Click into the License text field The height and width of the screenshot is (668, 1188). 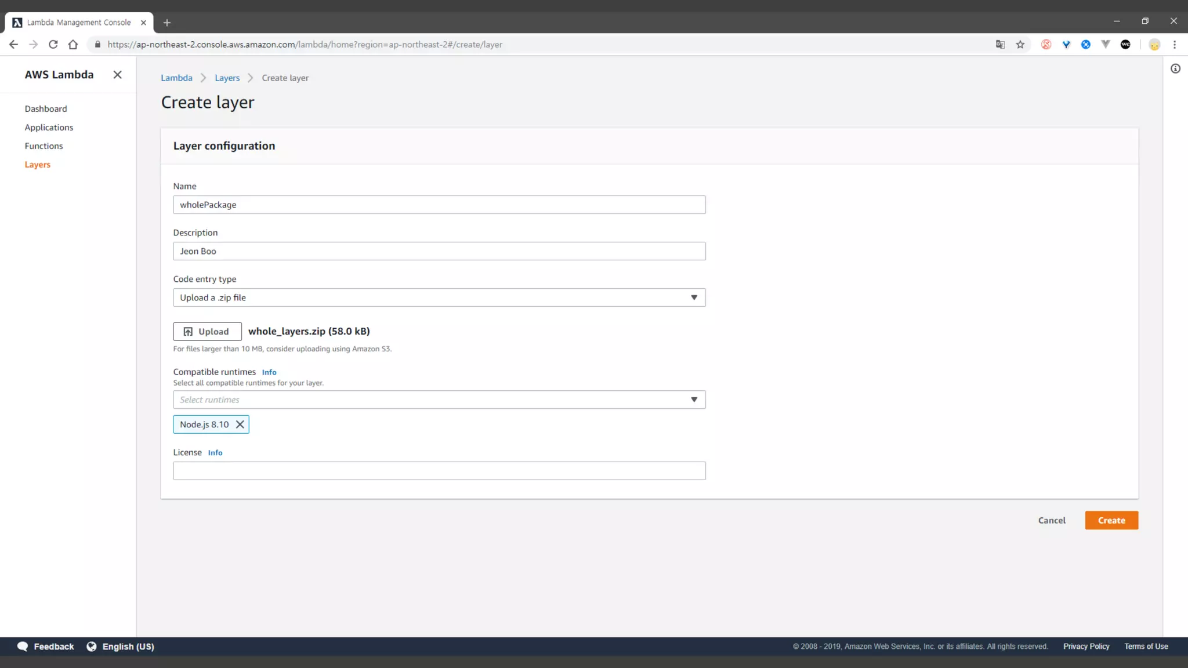click(x=439, y=471)
